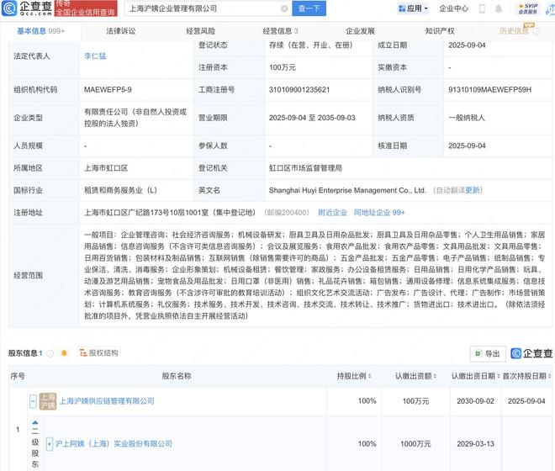Open the 经营风险 tab

201,31
